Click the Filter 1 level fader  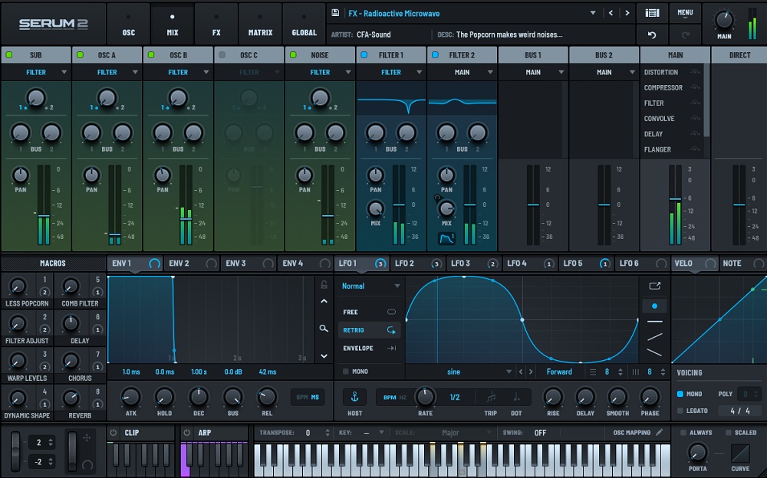[399, 205]
